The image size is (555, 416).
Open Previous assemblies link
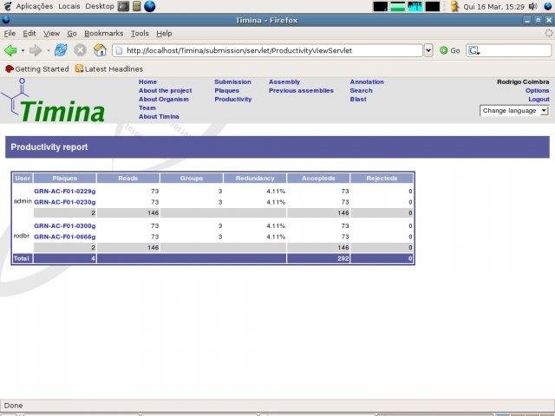(301, 90)
